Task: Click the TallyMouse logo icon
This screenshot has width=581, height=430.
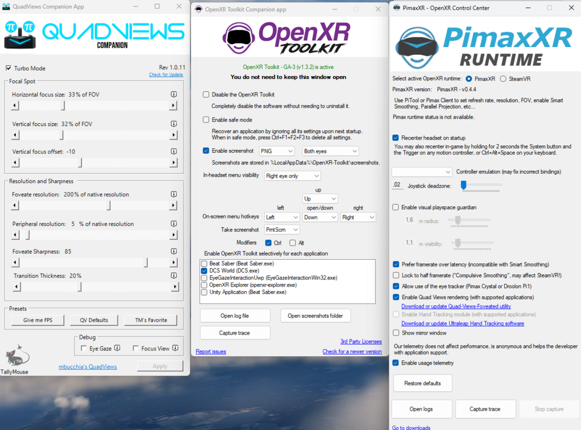Action: (x=16, y=355)
